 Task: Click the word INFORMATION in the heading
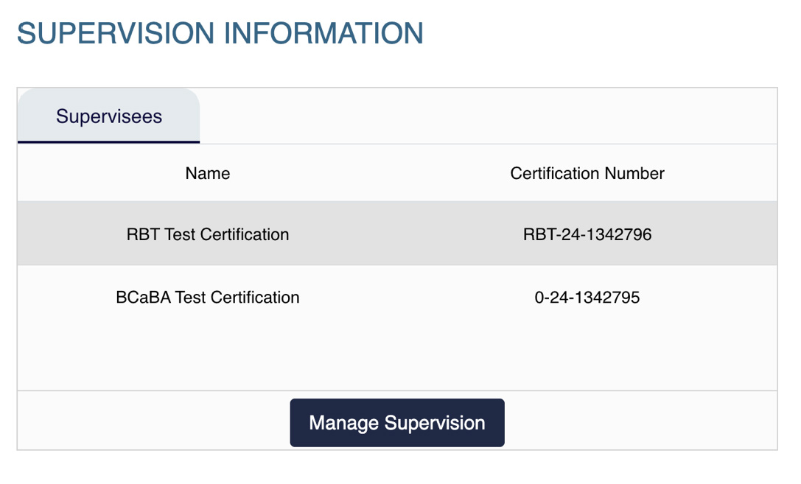point(324,33)
